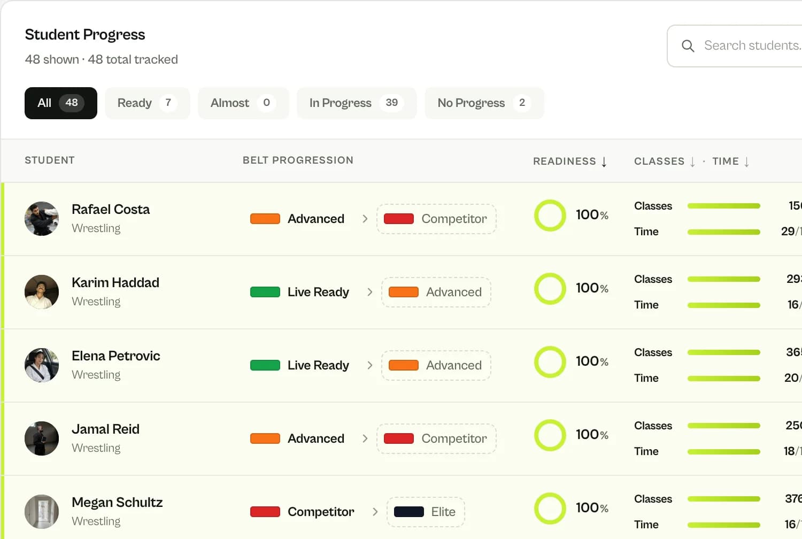Click Jamal Reid's Competitor next-belt badge
Viewport: 802px width, 539px height.
pos(436,438)
